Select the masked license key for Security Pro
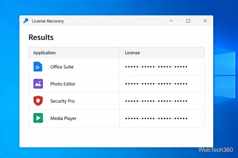This screenshot has width=238, height=158. 156,101
